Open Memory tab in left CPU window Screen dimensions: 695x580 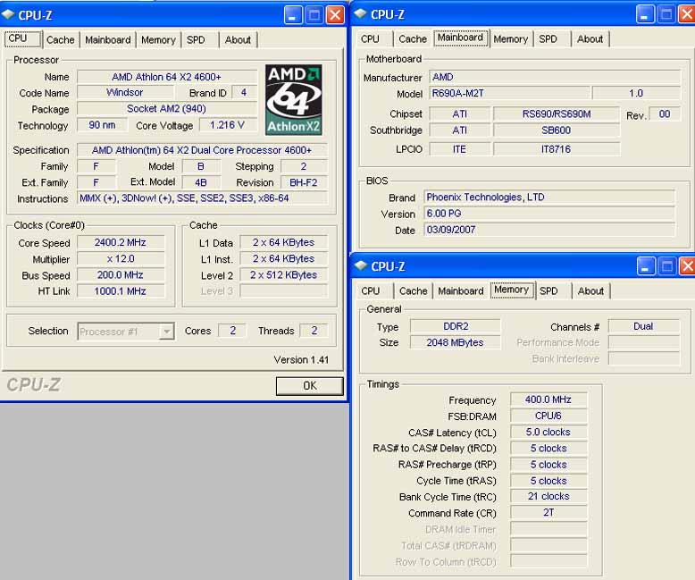click(x=158, y=40)
